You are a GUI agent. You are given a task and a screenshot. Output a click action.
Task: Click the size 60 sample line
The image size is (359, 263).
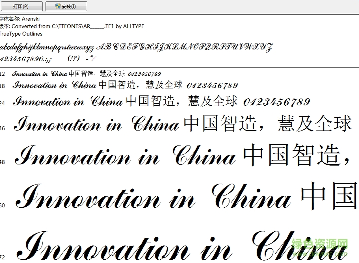(x=186, y=196)
